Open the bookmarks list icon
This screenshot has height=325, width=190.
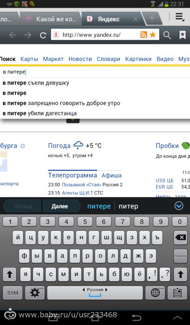click(x=182, y=35)
